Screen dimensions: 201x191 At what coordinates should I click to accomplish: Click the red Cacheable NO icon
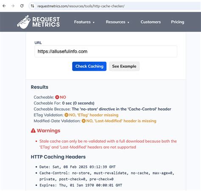[57, 97]
